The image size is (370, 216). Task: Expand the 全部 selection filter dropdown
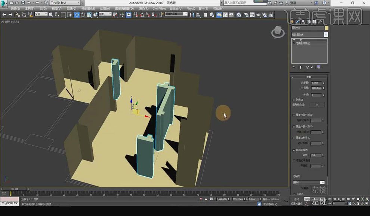pos(41,14)
